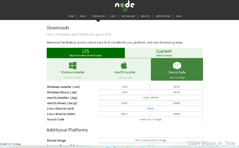Click the Windows Binary (.zip) row label

(x=62, y=92)
